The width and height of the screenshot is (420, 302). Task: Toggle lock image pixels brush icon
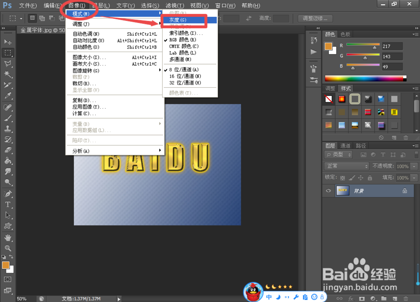(x=352, y=177)
